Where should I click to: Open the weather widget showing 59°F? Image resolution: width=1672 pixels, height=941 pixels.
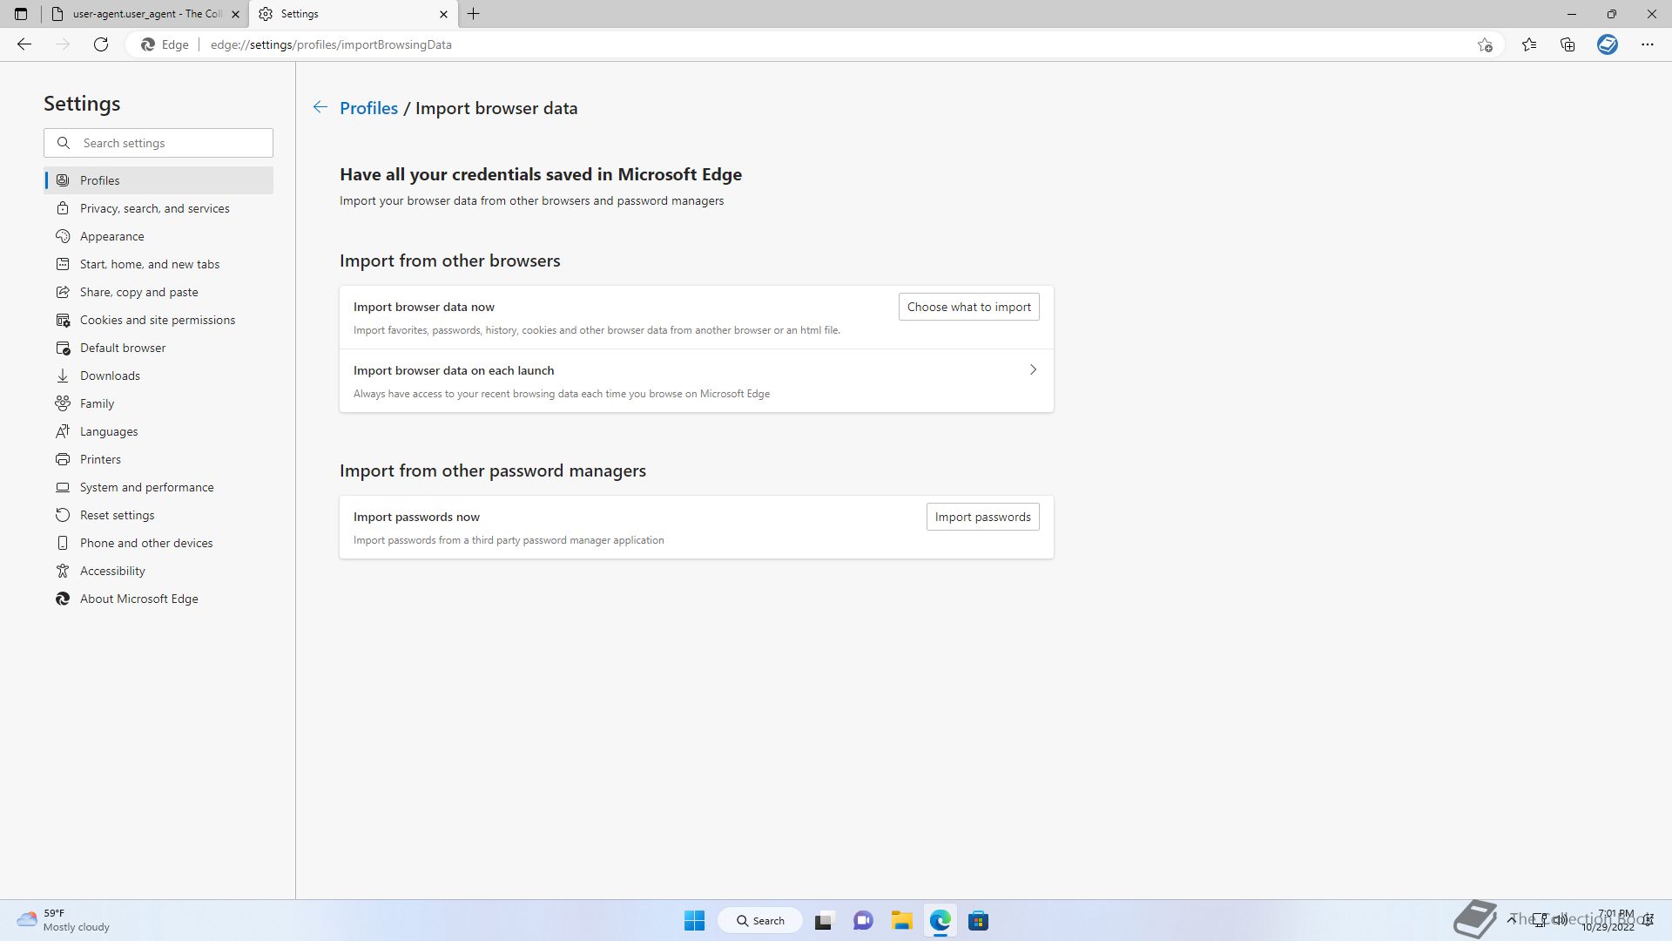64,920
